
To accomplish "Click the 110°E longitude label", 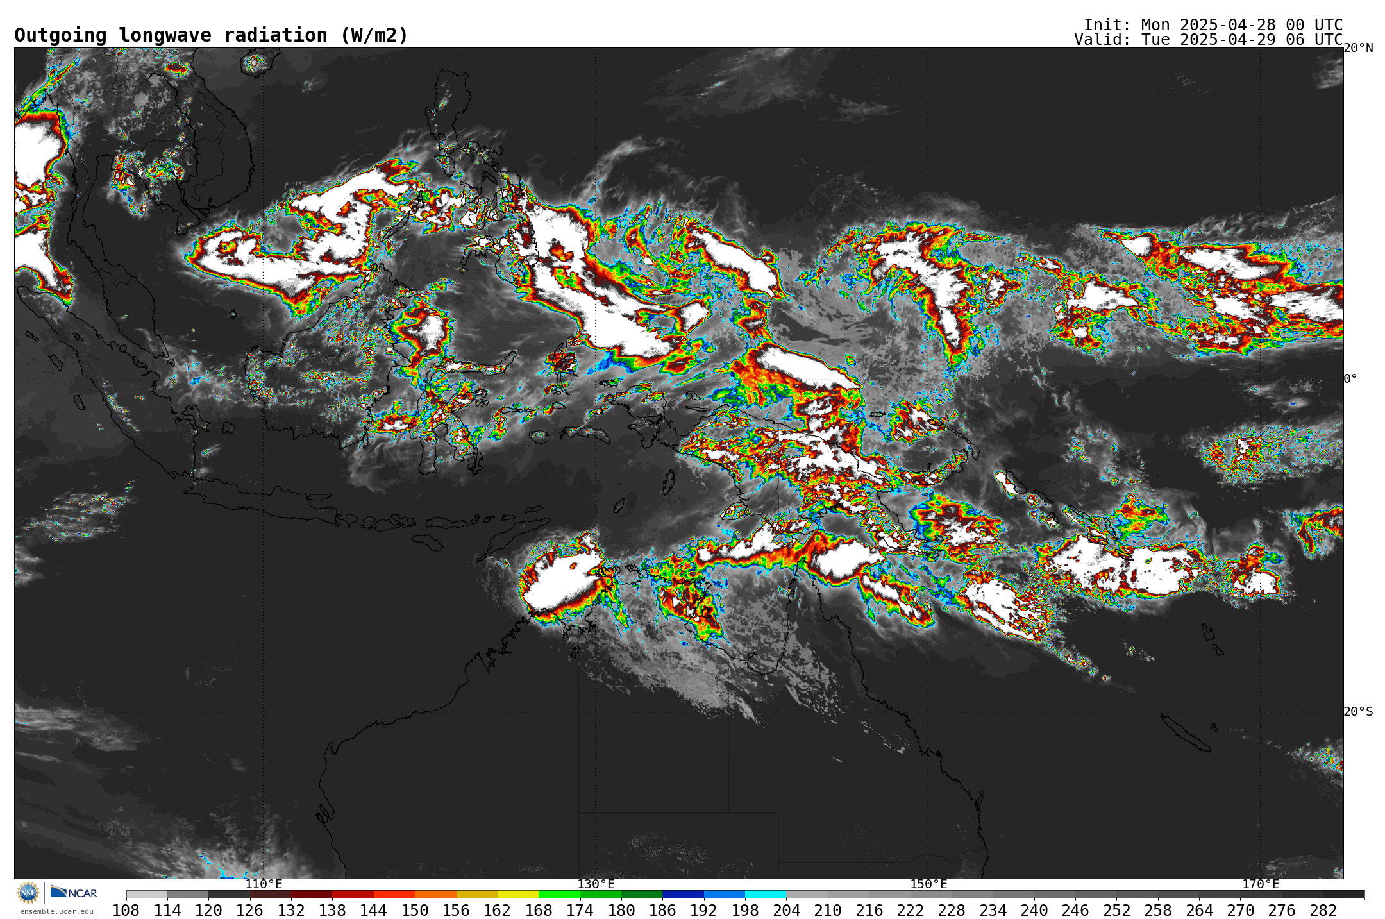I will click(264, 884).
